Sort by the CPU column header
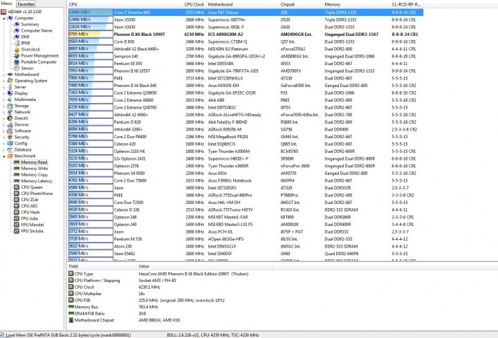 pyautogui.click(x=124, y=4)
